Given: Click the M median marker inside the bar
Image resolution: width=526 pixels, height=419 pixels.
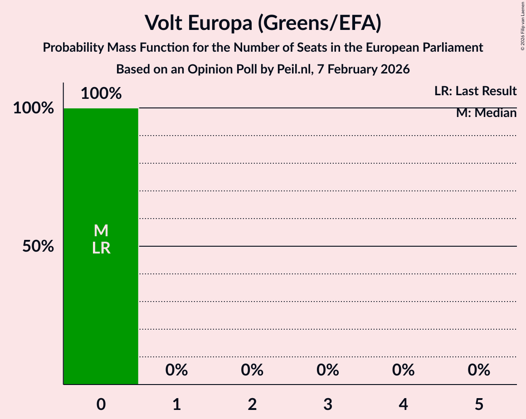Looking at the screenshot, I should 101,231.
